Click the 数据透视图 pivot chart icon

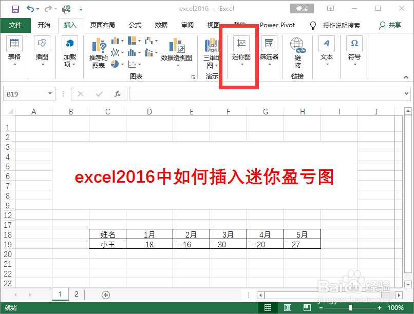(x=177, y=45)
